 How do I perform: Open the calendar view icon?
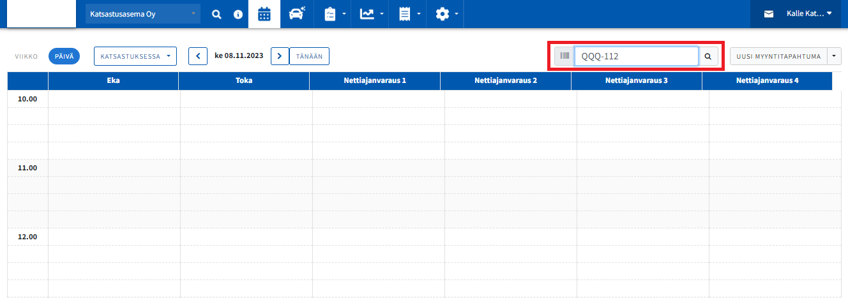[x=264, y=14]
